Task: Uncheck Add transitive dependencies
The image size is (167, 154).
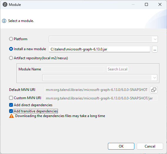Action: coord(11,111)
